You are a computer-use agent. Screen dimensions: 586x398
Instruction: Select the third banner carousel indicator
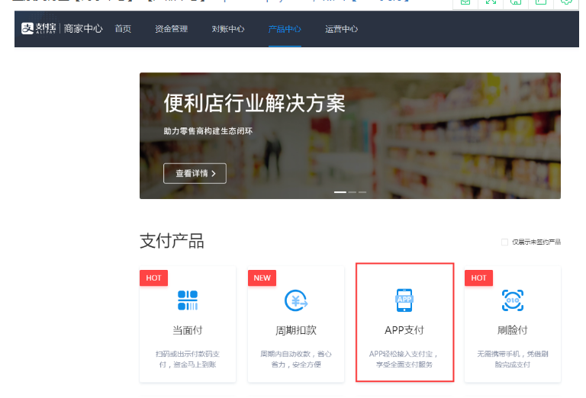click(362, 192)
